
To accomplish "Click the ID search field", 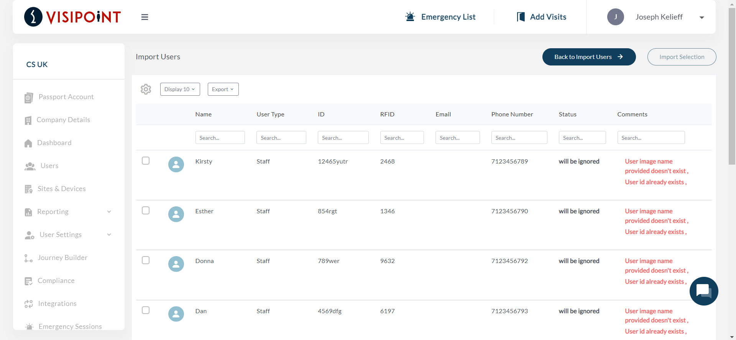I will tap(343, 137).
